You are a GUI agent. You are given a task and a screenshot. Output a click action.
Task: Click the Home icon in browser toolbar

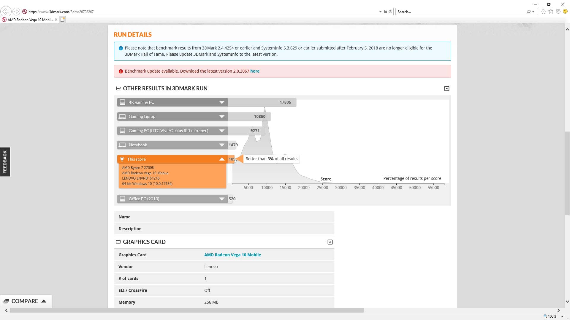[x=544, y=12]
